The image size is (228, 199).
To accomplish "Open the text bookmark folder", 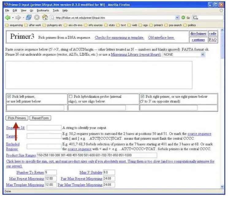I will pos(121,25).
